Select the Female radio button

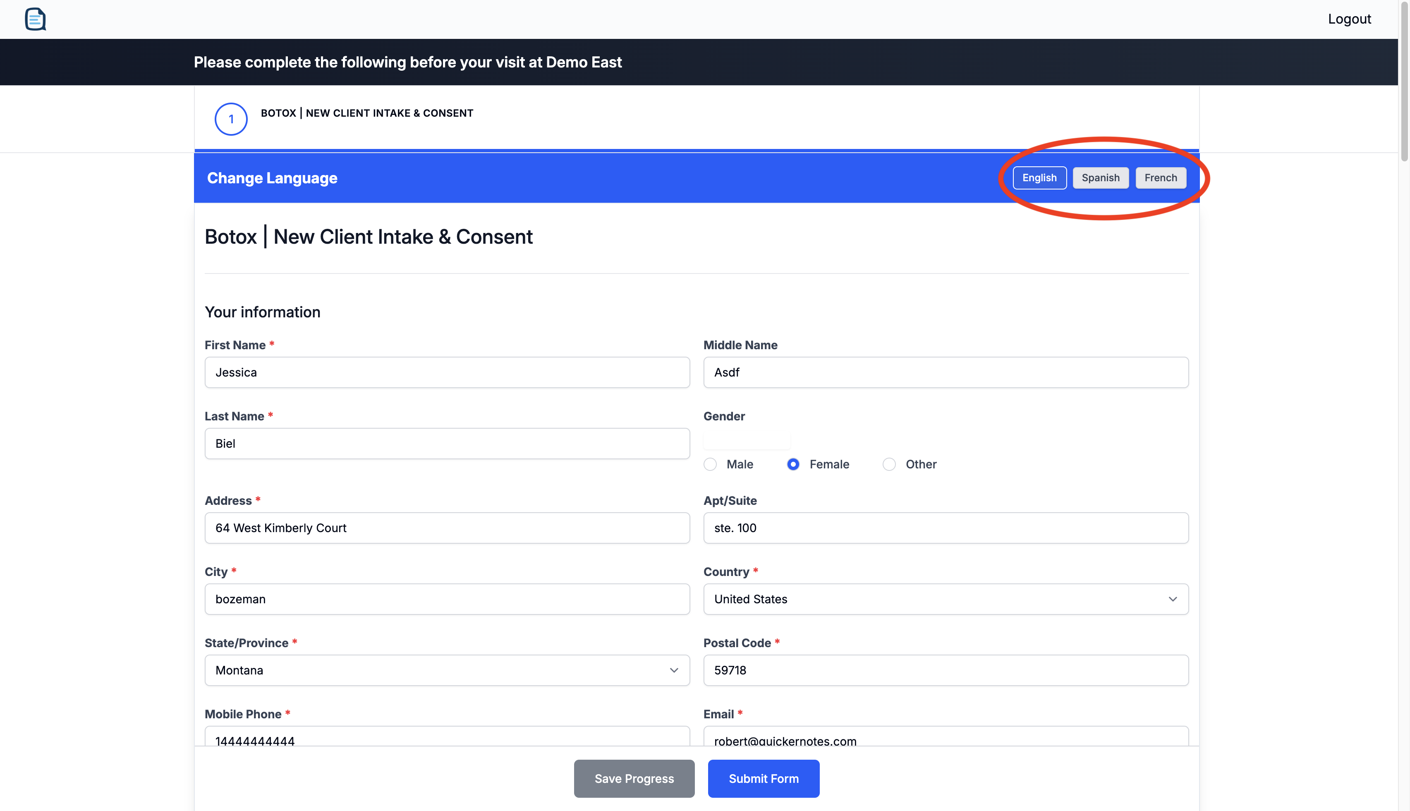point(793,464)
